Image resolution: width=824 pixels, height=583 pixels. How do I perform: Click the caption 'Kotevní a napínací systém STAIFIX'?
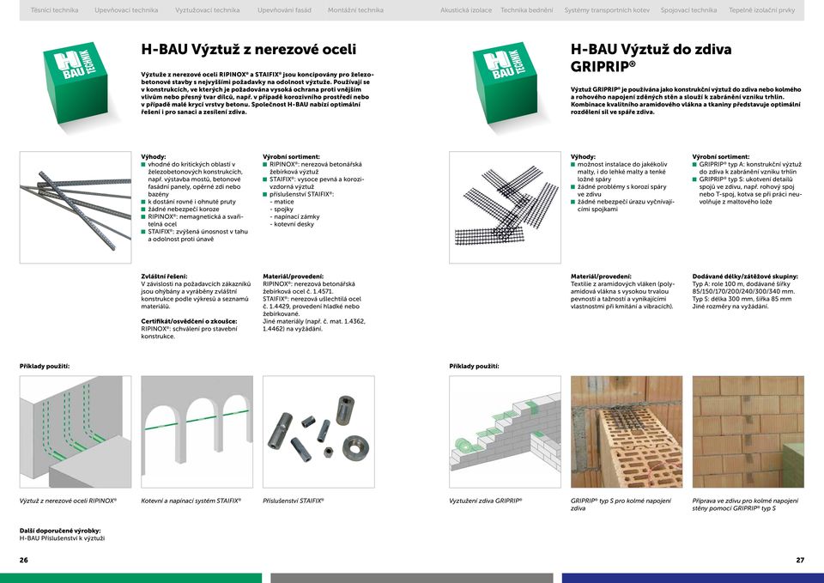coord(191,501)
